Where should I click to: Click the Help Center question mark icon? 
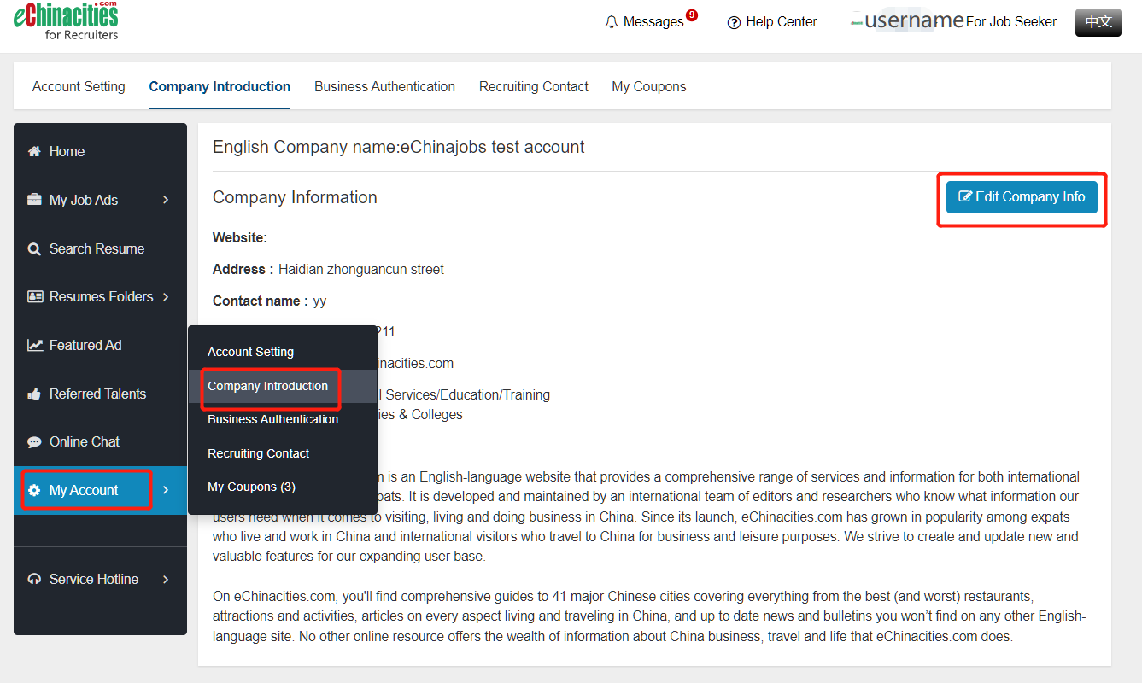coord(734,22)
